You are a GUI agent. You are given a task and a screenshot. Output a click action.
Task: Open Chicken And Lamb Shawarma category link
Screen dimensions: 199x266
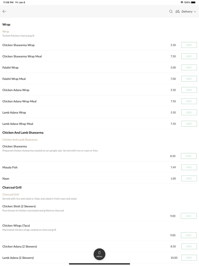pyautogui.click(x=20, y=140)
